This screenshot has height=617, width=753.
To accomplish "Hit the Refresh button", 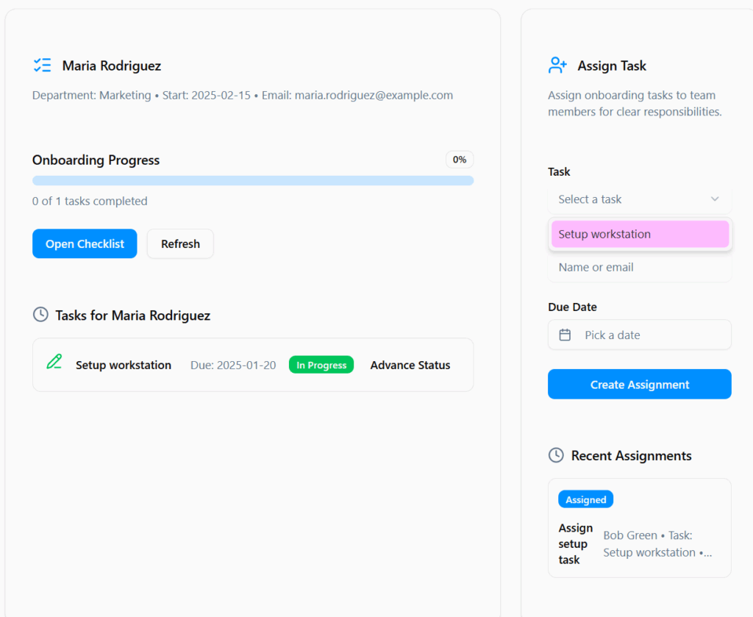I will pos(180,243).
